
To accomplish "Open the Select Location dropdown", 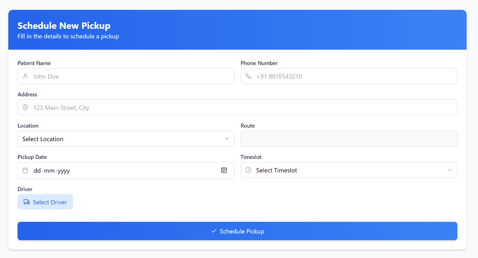I will pyautogui.click(x=126, y=139).
